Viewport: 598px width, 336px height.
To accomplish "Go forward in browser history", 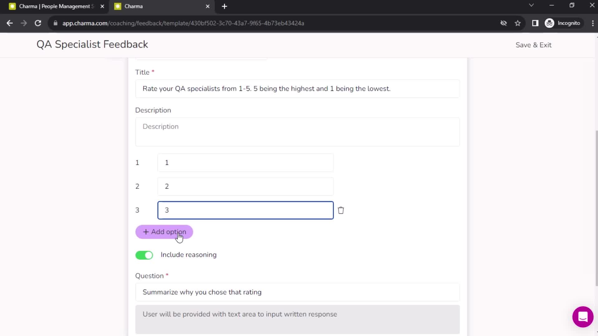I will point(24,23).
